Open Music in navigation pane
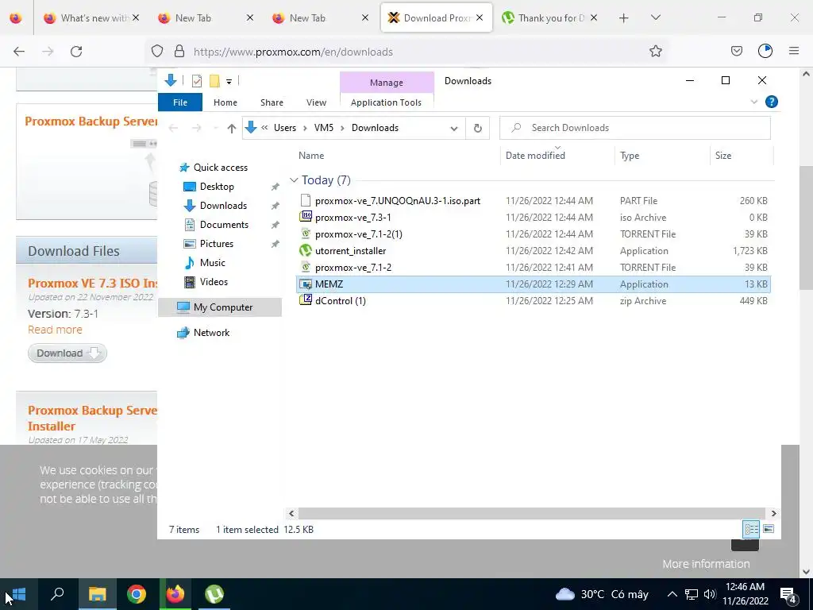This screenshot has width=813, height=610. coord(212,263)
